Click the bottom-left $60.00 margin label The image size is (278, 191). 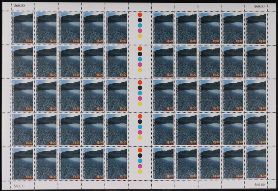coord(19,185)
